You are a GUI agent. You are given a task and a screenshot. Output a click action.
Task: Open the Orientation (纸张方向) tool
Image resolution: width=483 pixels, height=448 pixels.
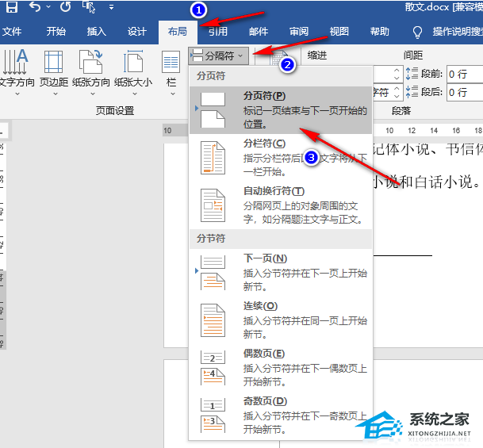click(x=91, y=69)
